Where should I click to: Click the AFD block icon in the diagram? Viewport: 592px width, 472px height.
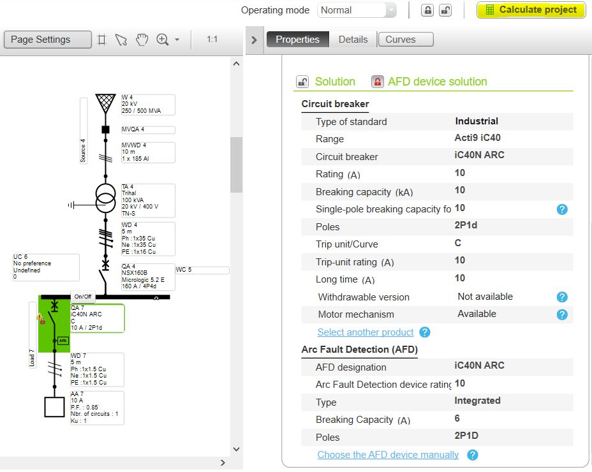(x=63, y=341)
